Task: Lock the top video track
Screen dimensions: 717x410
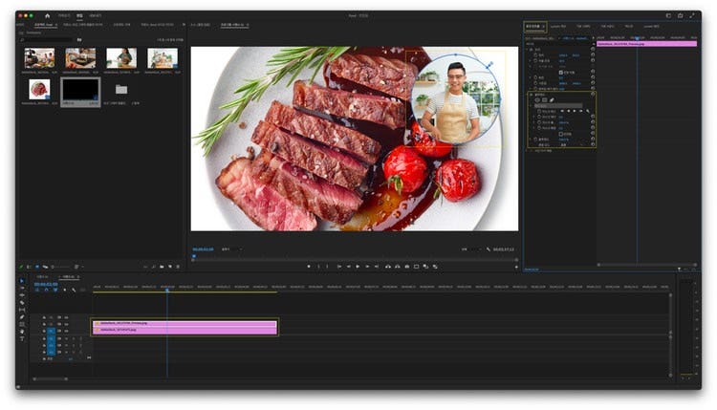Action: point(44,316)
